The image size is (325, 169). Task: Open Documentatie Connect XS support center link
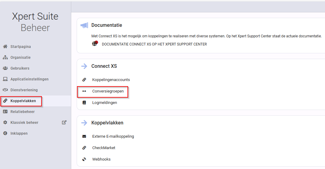pyautogui.click(x=155, y=44)
